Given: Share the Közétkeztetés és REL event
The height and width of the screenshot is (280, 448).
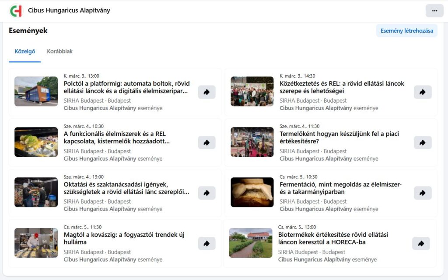Looking at the screenshot, I should pos(423,92).
